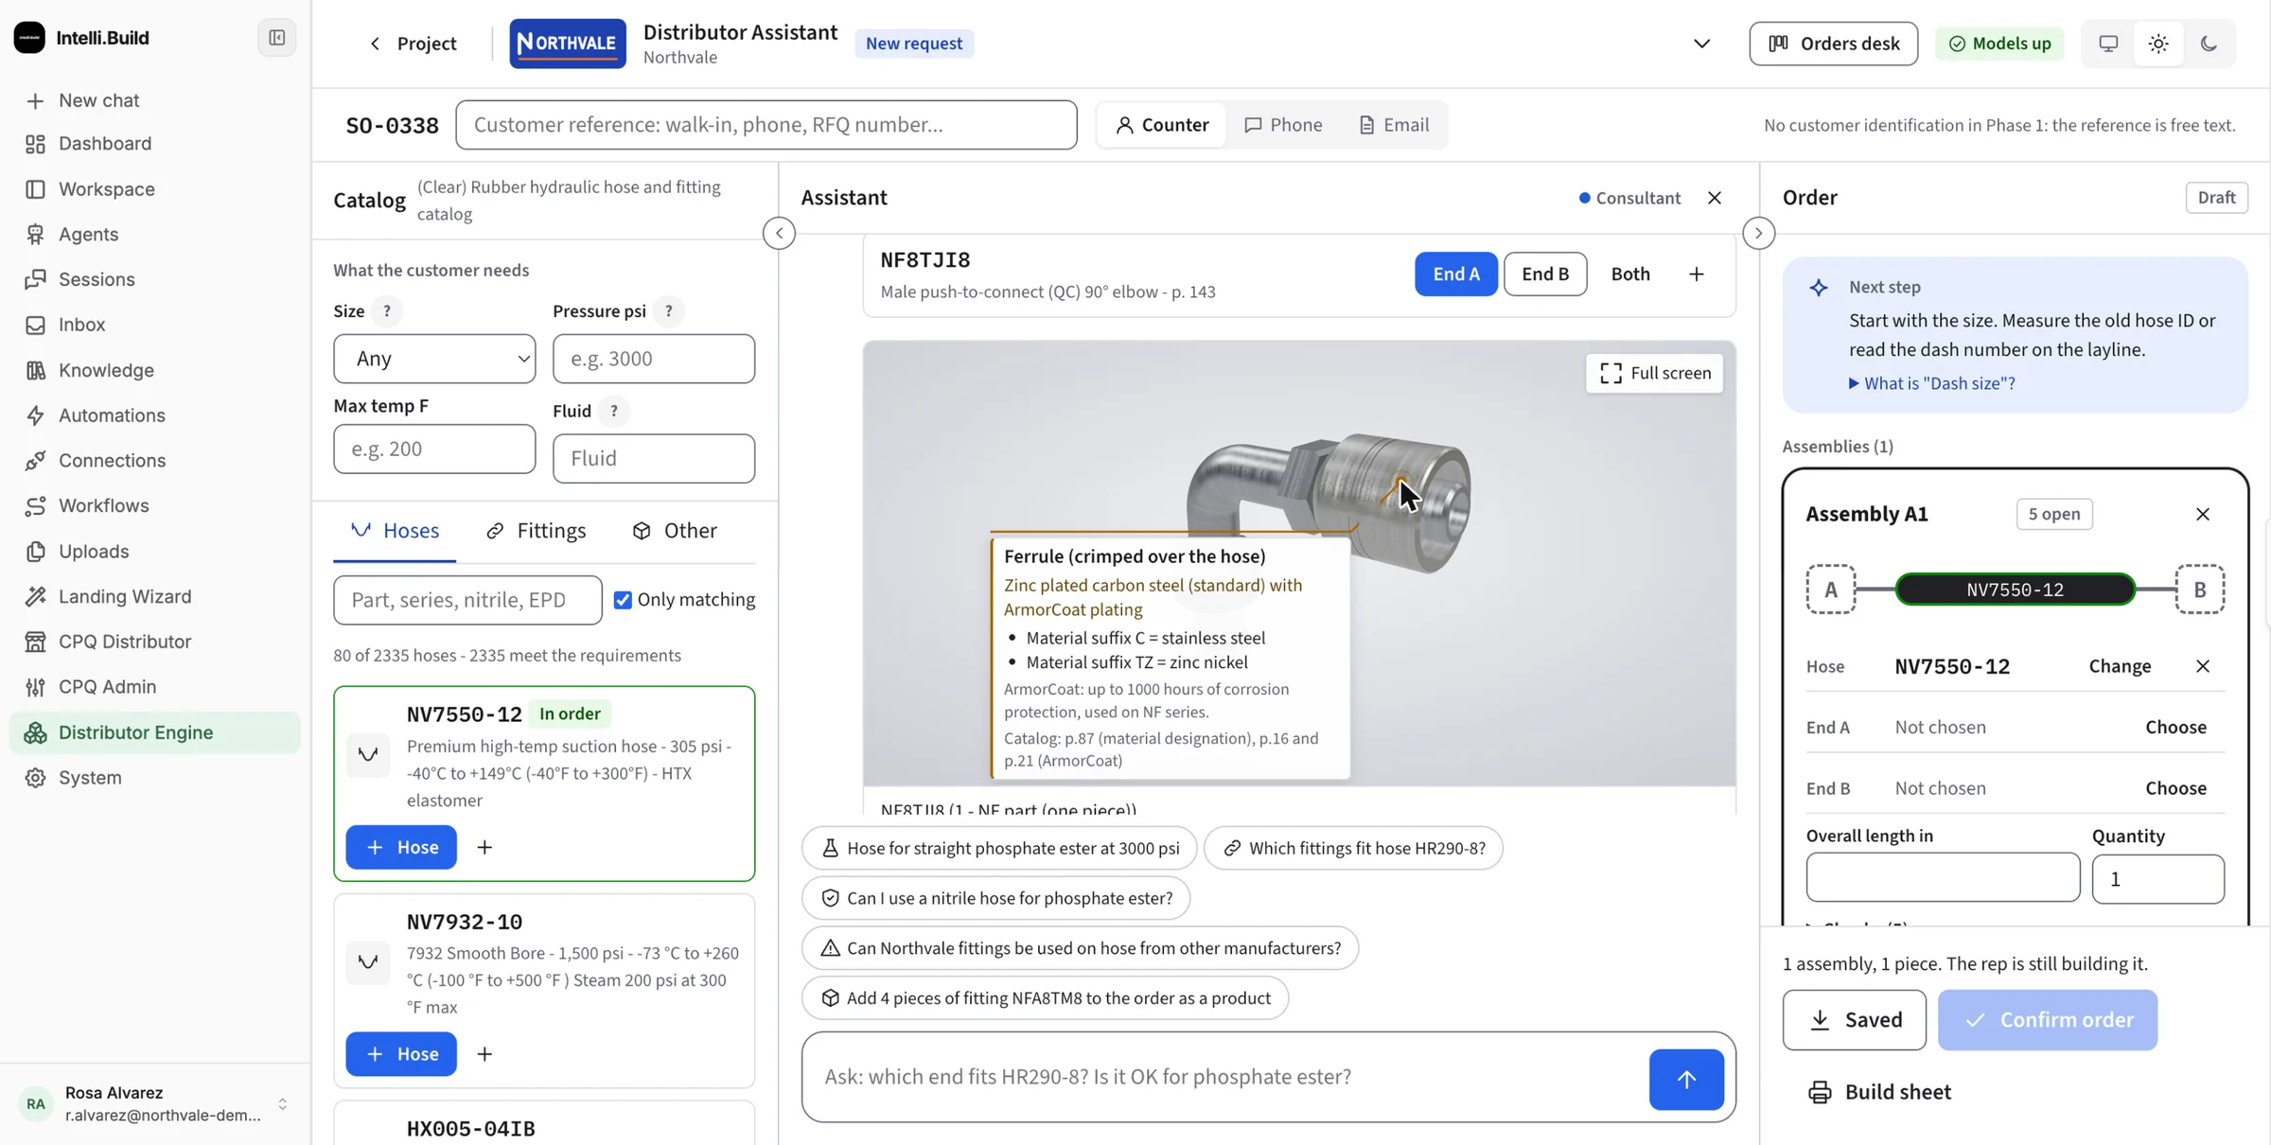Click the Customer reference input field
The image size is (2271, 1145).
(x=766, y=125)
